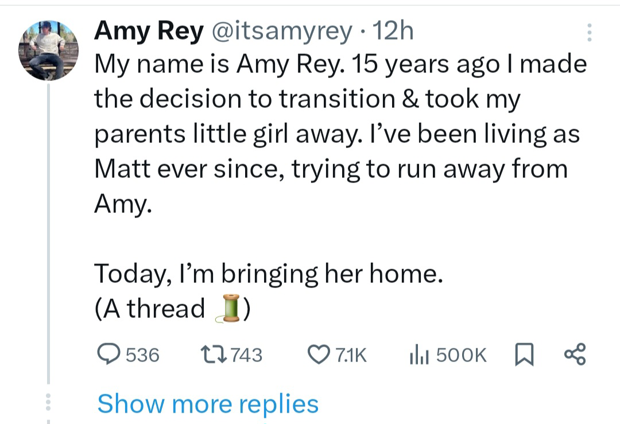
Task: Click the Amy Rey display name
Action: [x=148, y=31]
